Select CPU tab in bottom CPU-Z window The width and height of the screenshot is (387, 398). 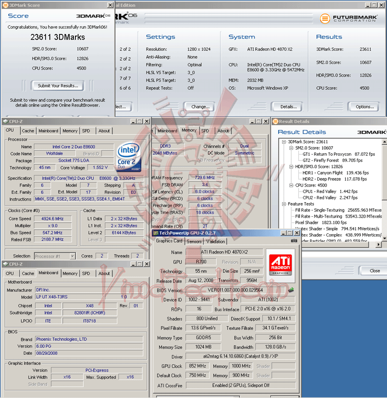[10, 273]
